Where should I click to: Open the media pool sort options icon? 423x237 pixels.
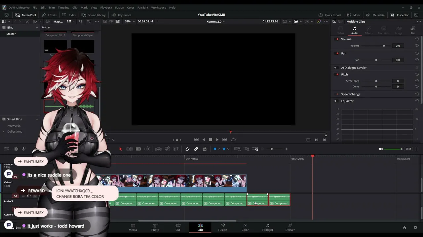pyautogui.click(x=89, y=21)
